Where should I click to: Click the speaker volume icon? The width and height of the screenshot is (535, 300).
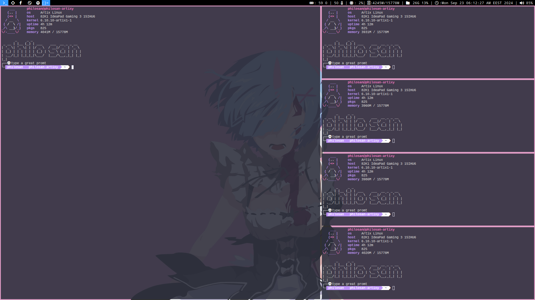point(522,3)
